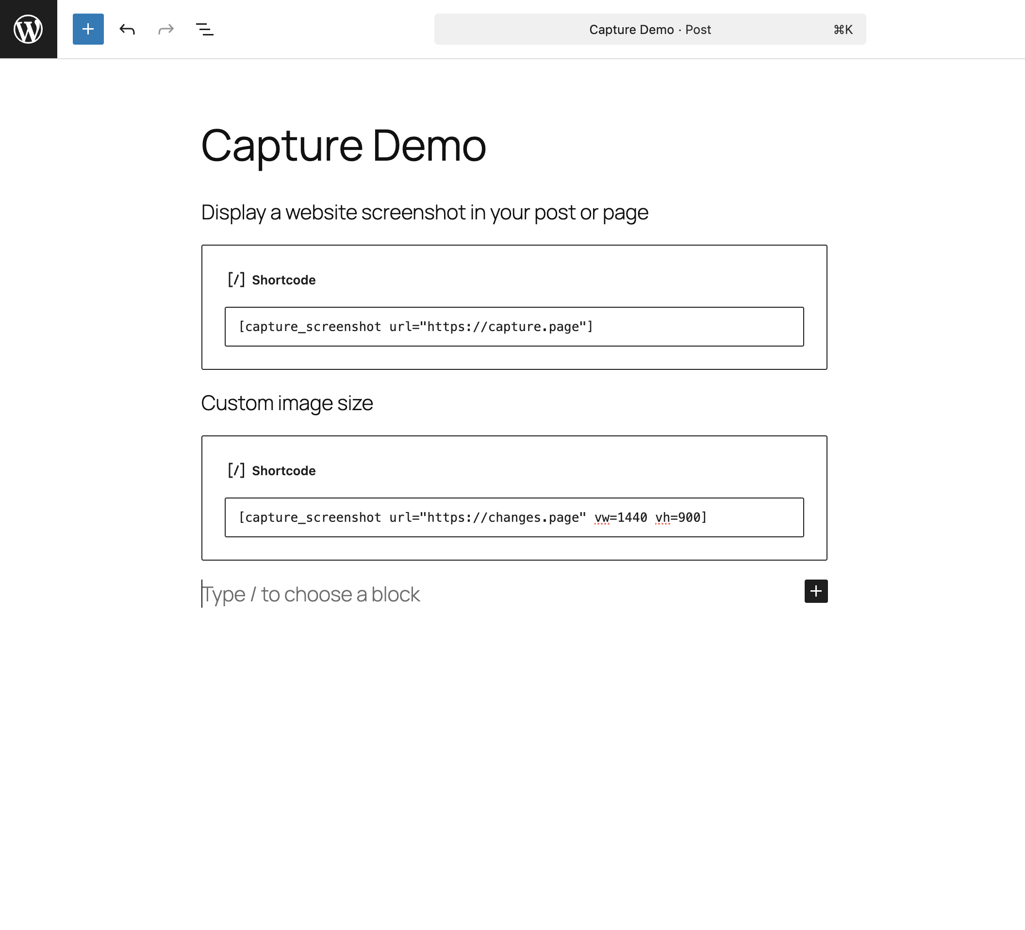Click the first Shortcode block bracket icon
This screenshot has width=1025, height=930.
tap(236, 280)
